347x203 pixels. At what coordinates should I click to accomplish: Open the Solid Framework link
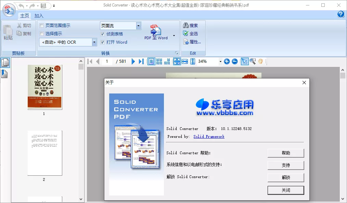click(x=209, y=136)
